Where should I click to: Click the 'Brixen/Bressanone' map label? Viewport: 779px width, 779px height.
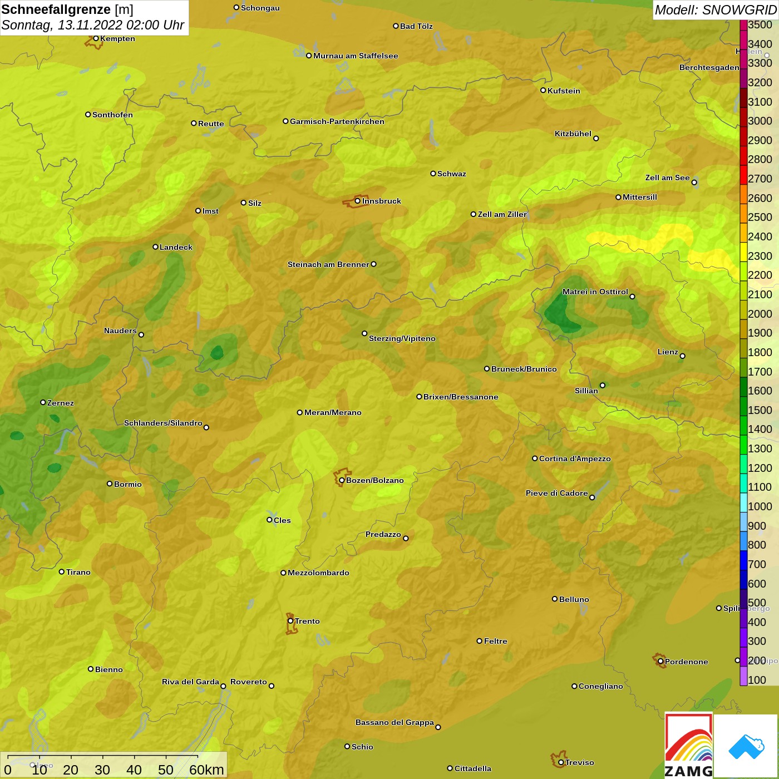tap(461, 397)
